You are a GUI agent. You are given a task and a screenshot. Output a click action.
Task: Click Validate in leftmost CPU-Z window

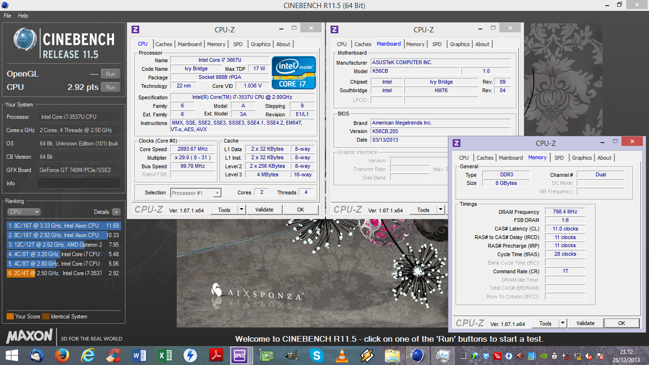coord(264,210)
